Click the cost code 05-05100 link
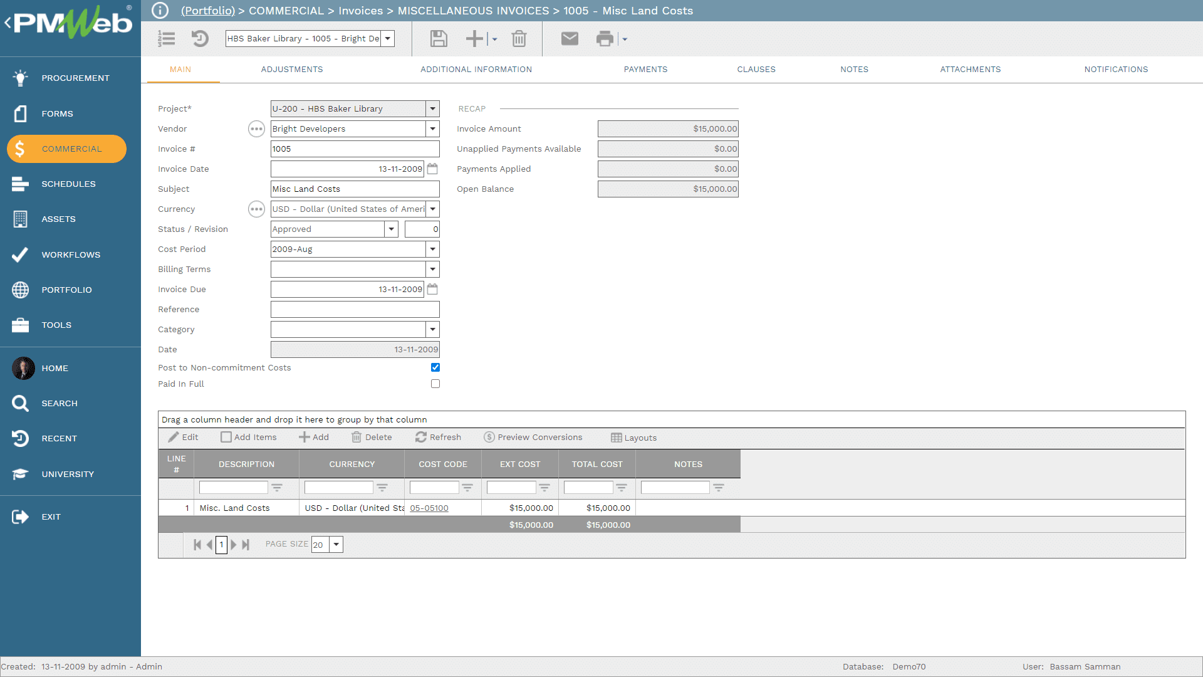The image size is (1203, 677). tap(428, 508)
